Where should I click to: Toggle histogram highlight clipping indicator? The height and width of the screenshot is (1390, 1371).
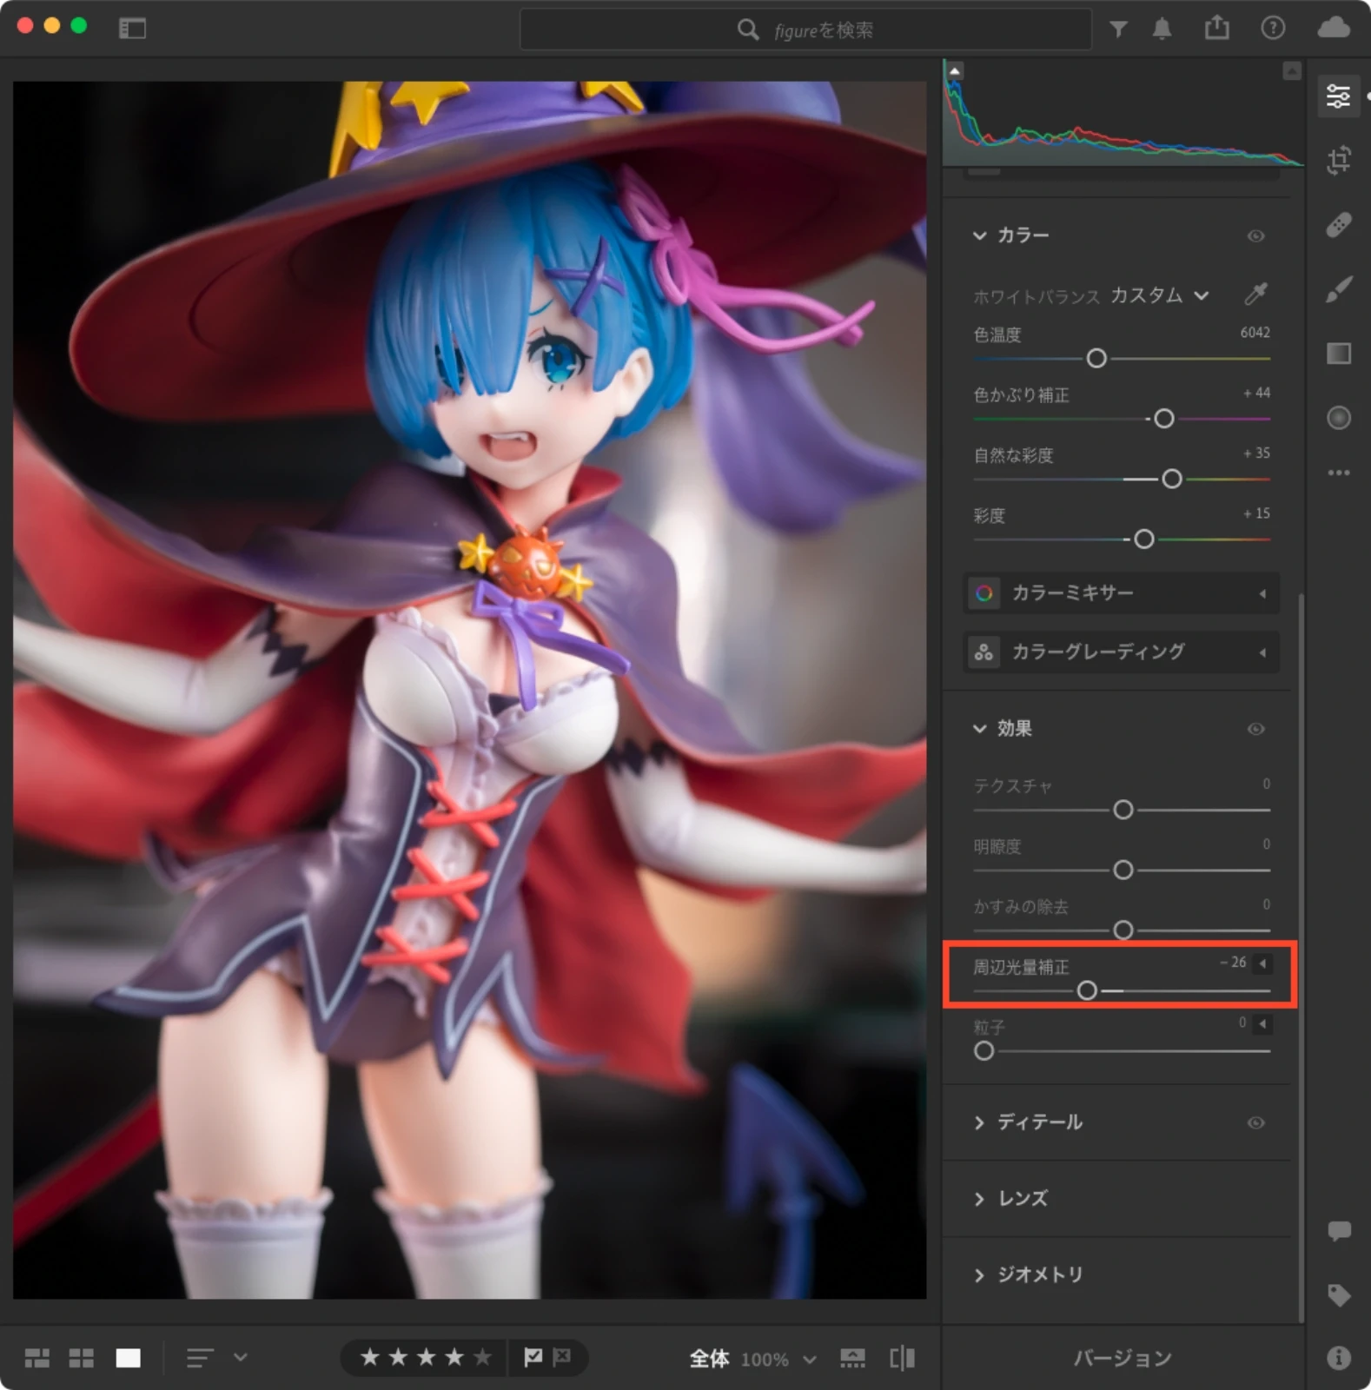[x=1292, y=70]
